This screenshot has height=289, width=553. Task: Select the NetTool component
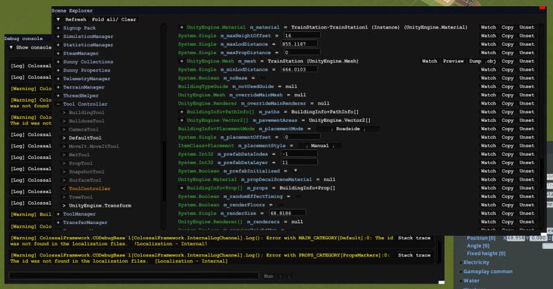(79, 155)
